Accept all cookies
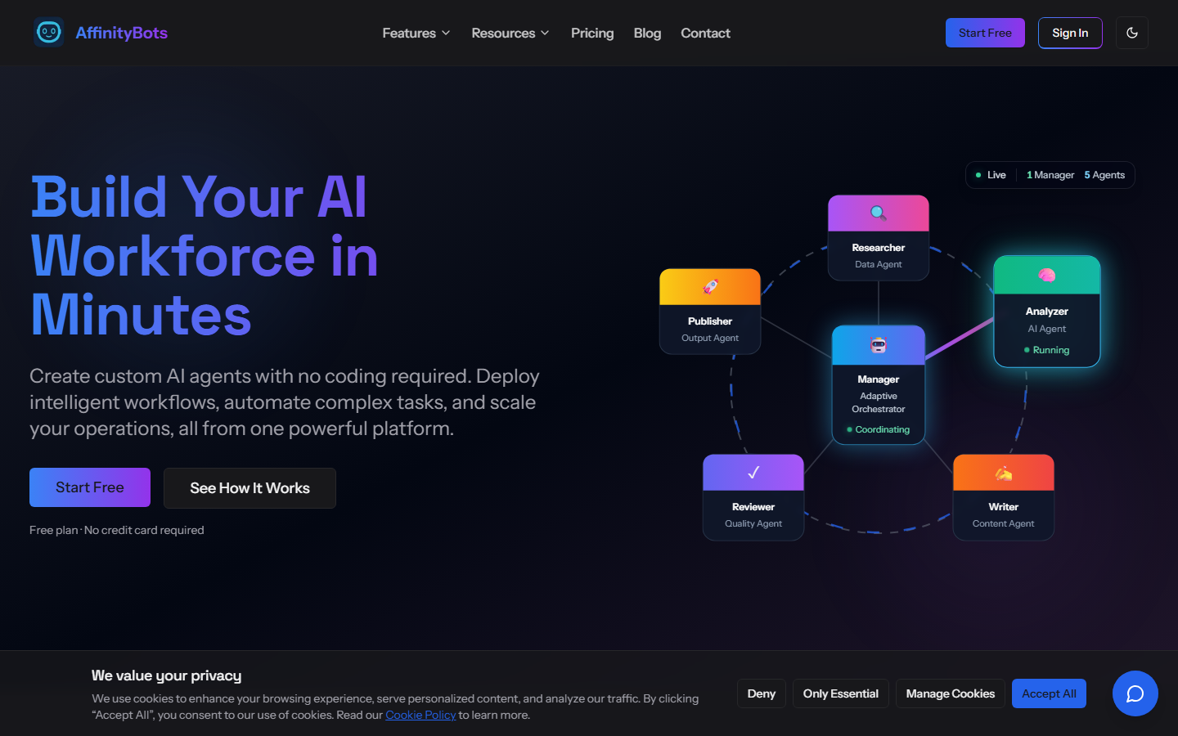The width and height of the screenshot is (1178, 736). pyautogui.click(x=1049, y=693)
